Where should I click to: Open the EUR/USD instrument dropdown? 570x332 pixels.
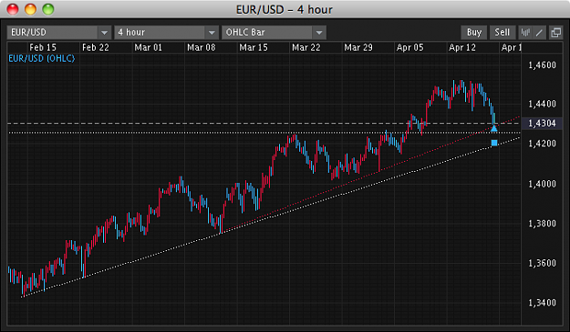[x=58, y=33]
